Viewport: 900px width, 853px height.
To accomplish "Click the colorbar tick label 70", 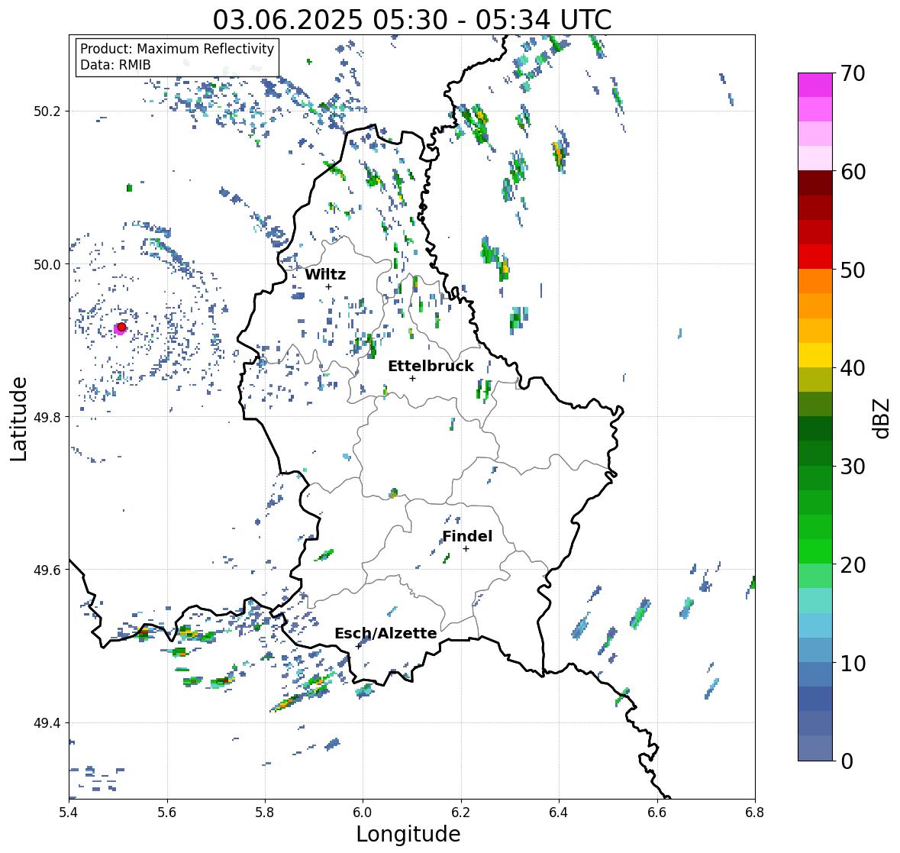I will [x=852, y=73].
